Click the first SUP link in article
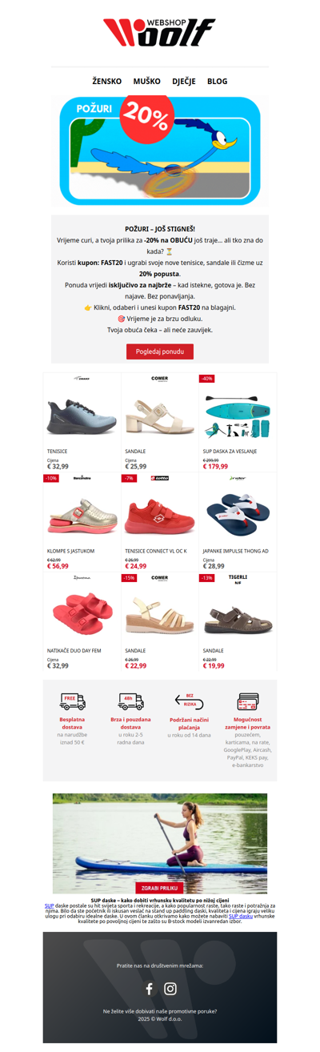 click(x=49, y=905)
